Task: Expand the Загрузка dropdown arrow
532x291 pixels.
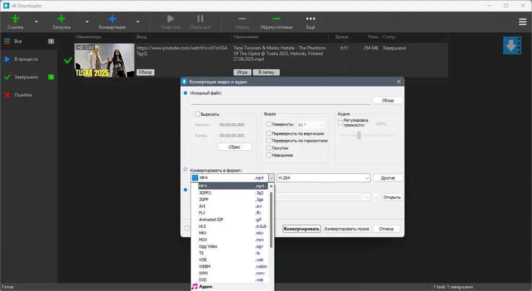Action: tap(87, 22)
